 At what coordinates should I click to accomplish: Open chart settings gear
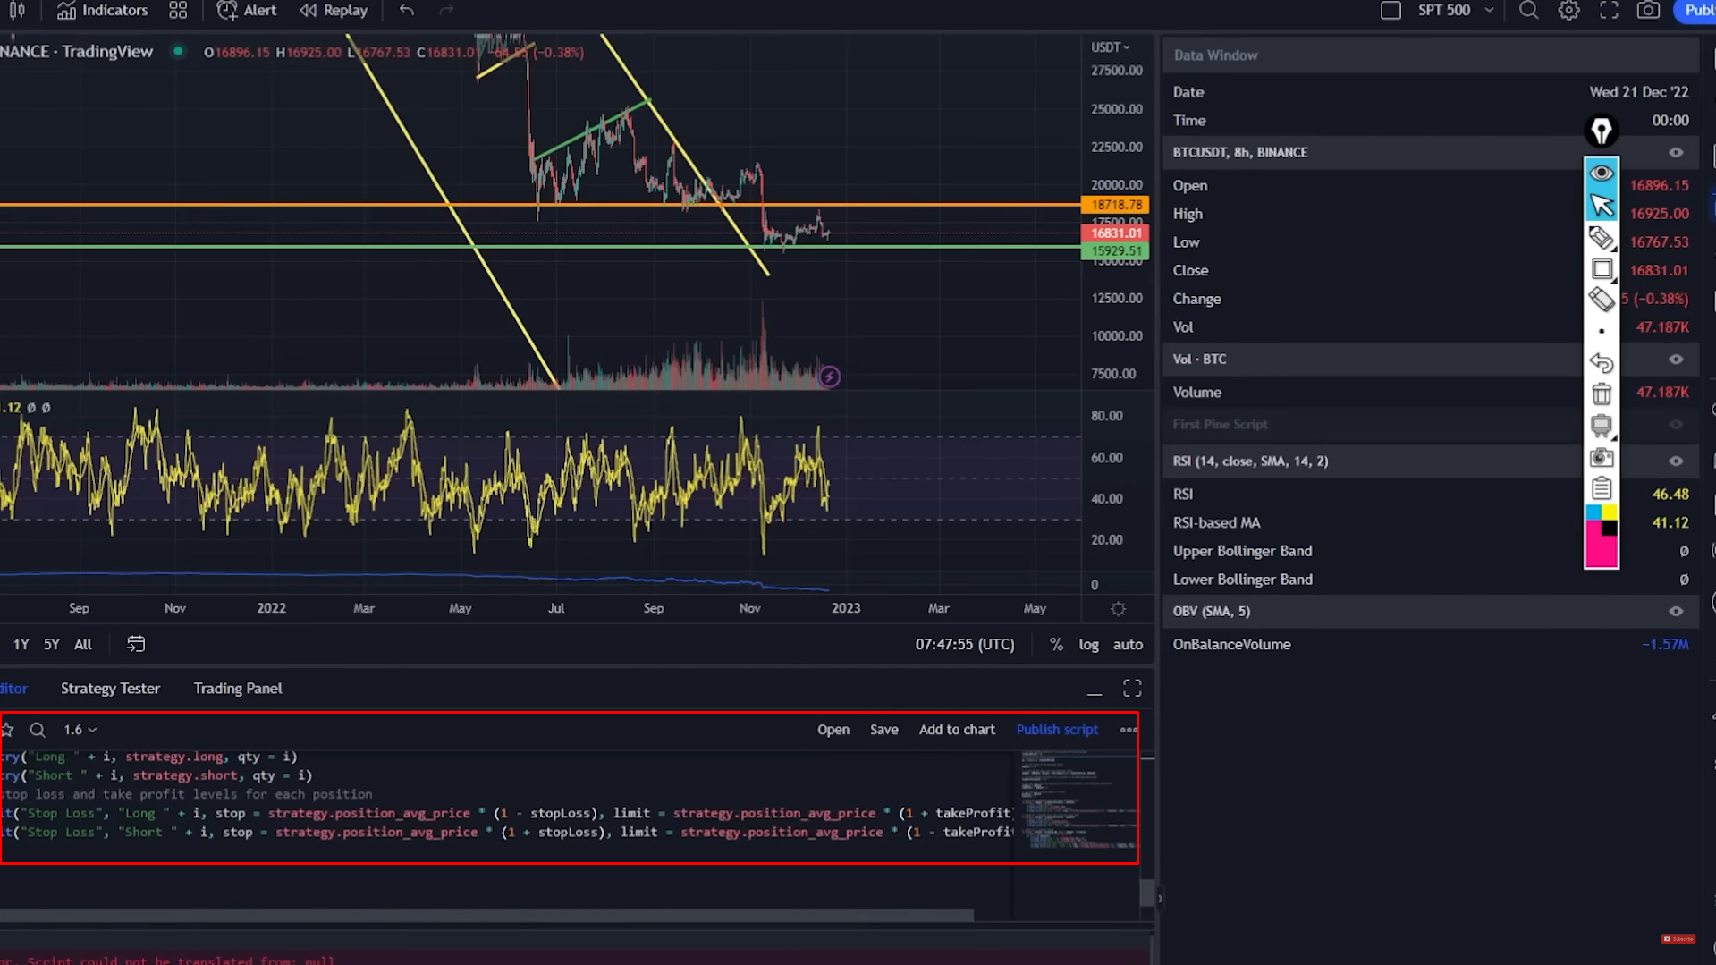pyautogui.click(x=1569, y=11)
